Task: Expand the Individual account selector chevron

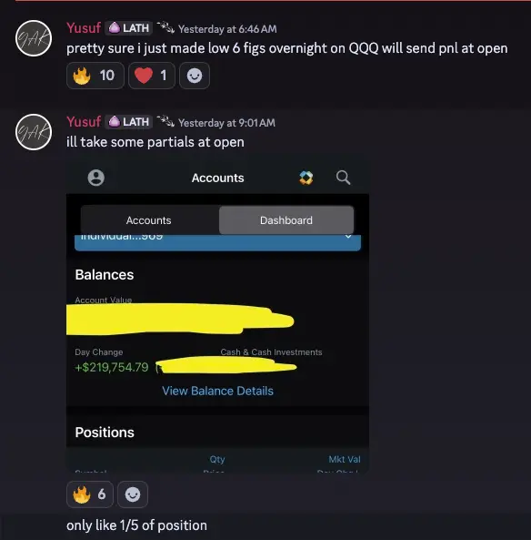Action: click(348, 237)
